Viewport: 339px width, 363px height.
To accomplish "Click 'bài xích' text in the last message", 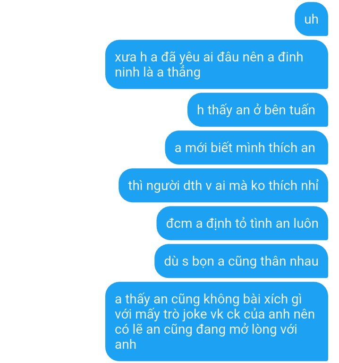I will tap(265, 299).
